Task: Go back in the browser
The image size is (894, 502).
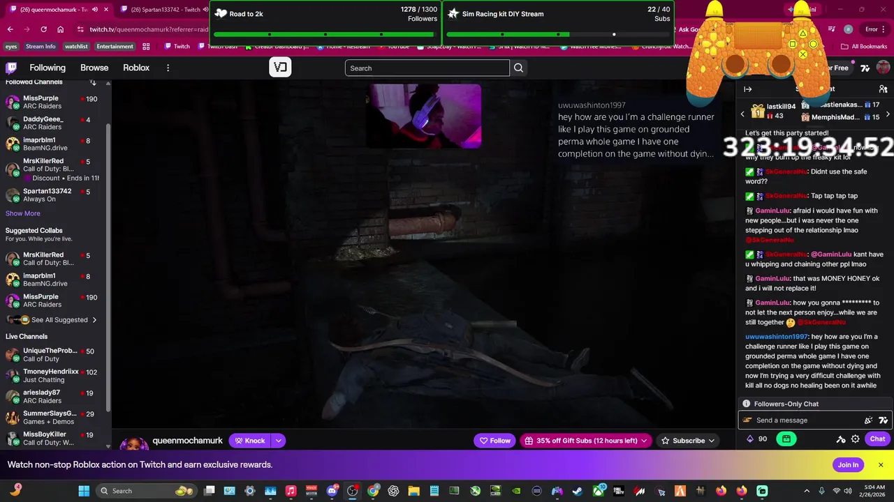Action: point(10,29)
